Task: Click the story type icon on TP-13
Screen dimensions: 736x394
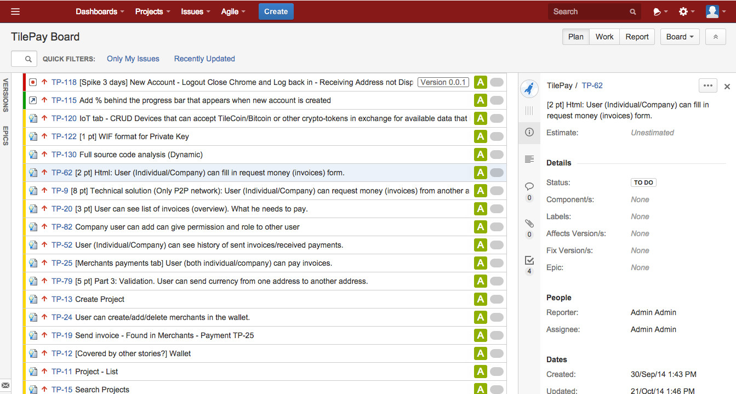Action: [x=33, y=299]
